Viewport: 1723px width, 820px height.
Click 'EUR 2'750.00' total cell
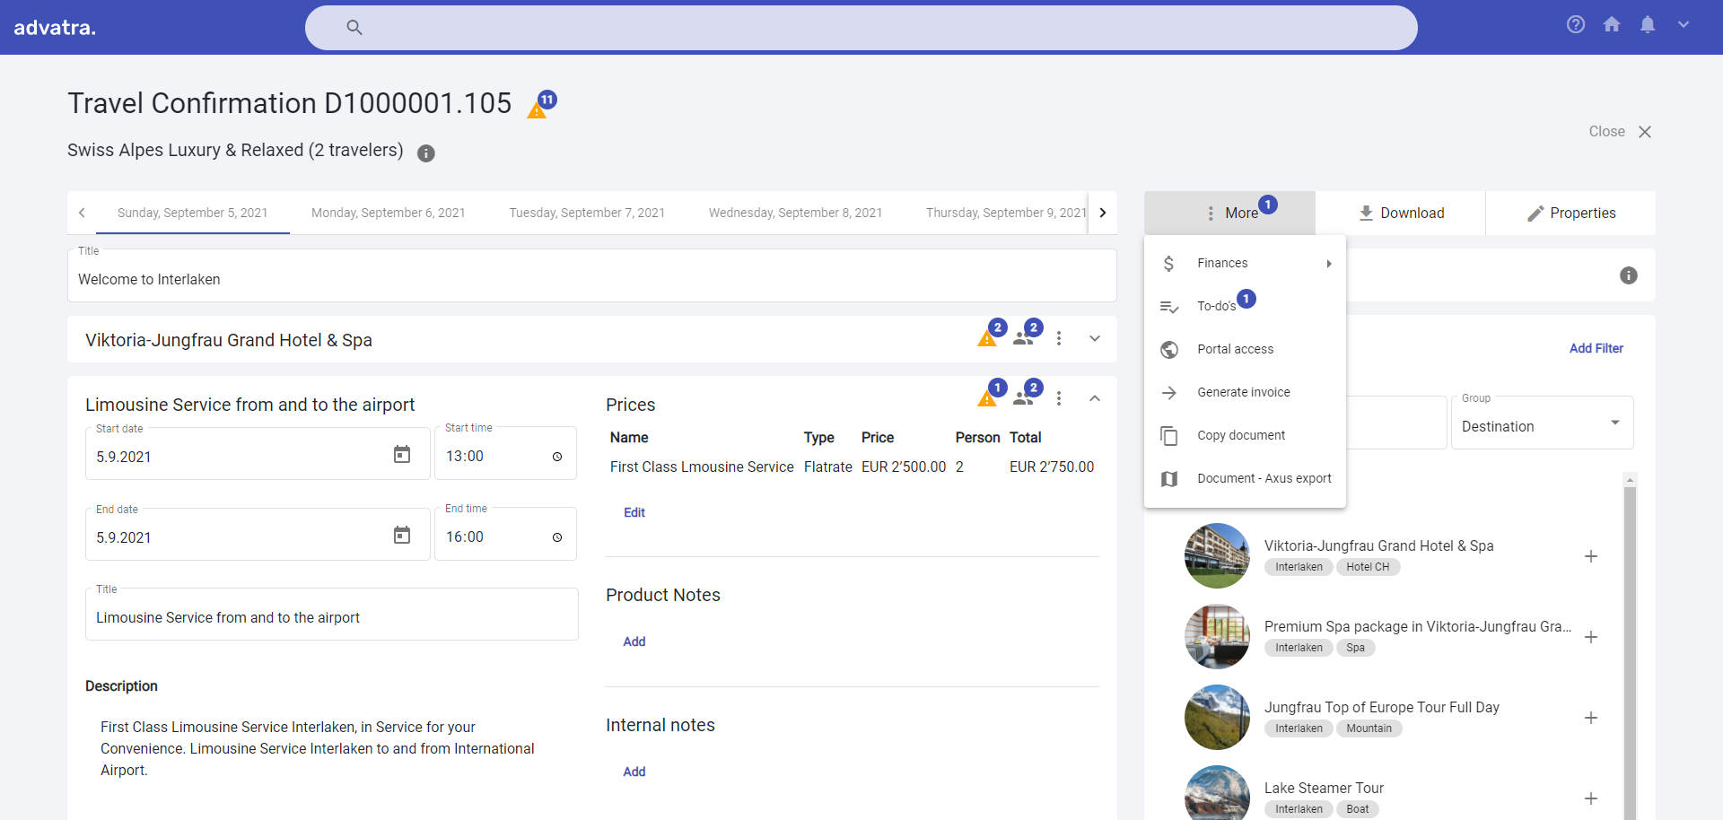pos(1052,467)
